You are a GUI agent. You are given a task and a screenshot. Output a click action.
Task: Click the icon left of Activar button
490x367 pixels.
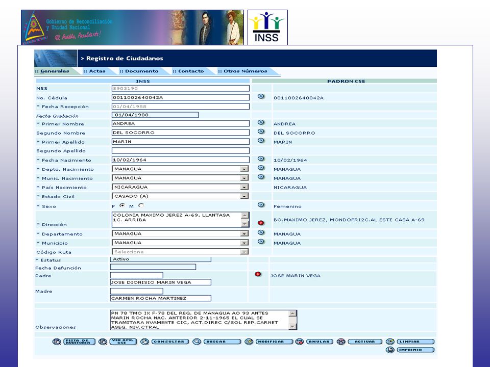pos(341,342)
